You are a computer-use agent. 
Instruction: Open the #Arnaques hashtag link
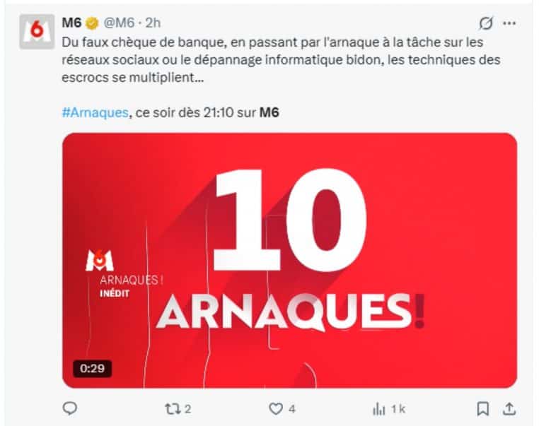click(95, 112)
